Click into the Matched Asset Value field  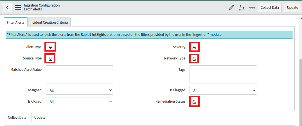click(79, 74)
